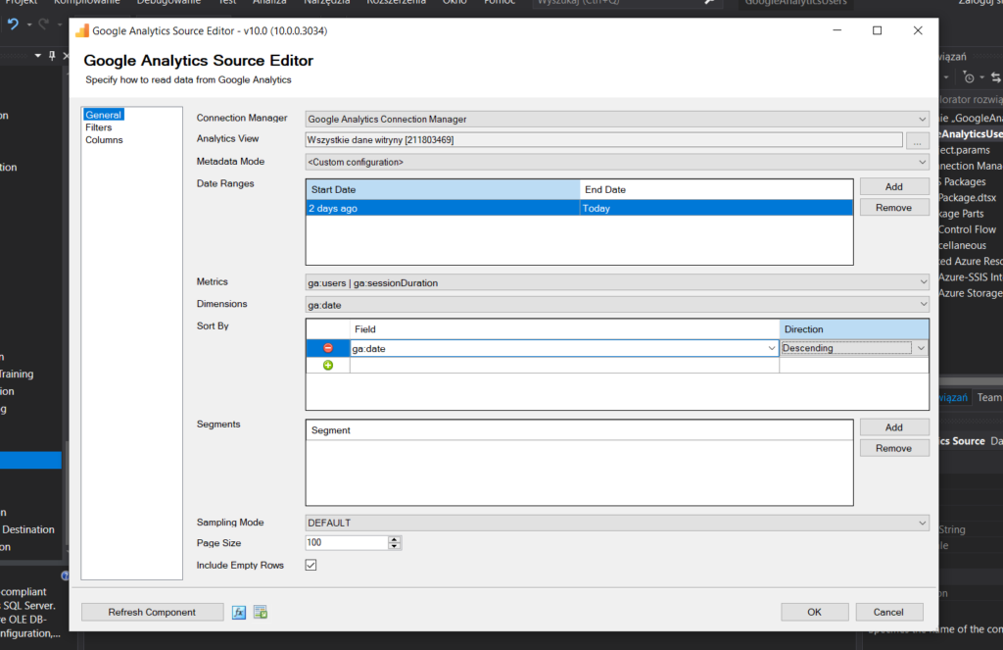Expand the Metrics dropdown
1003x650 pixels.
coord(923,282)
